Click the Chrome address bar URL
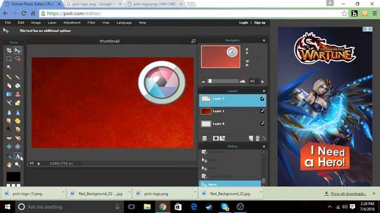The width and height of the screenshot is (380, 213). (x=74, y=14)
